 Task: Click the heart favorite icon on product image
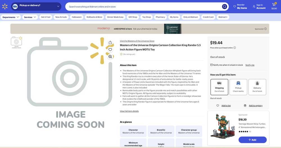click(110, 50)
